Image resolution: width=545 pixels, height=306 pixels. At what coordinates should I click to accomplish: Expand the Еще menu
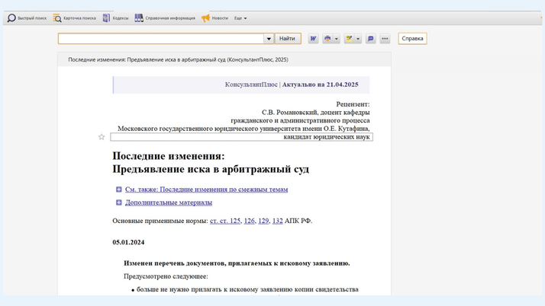(x=240, y=18)
